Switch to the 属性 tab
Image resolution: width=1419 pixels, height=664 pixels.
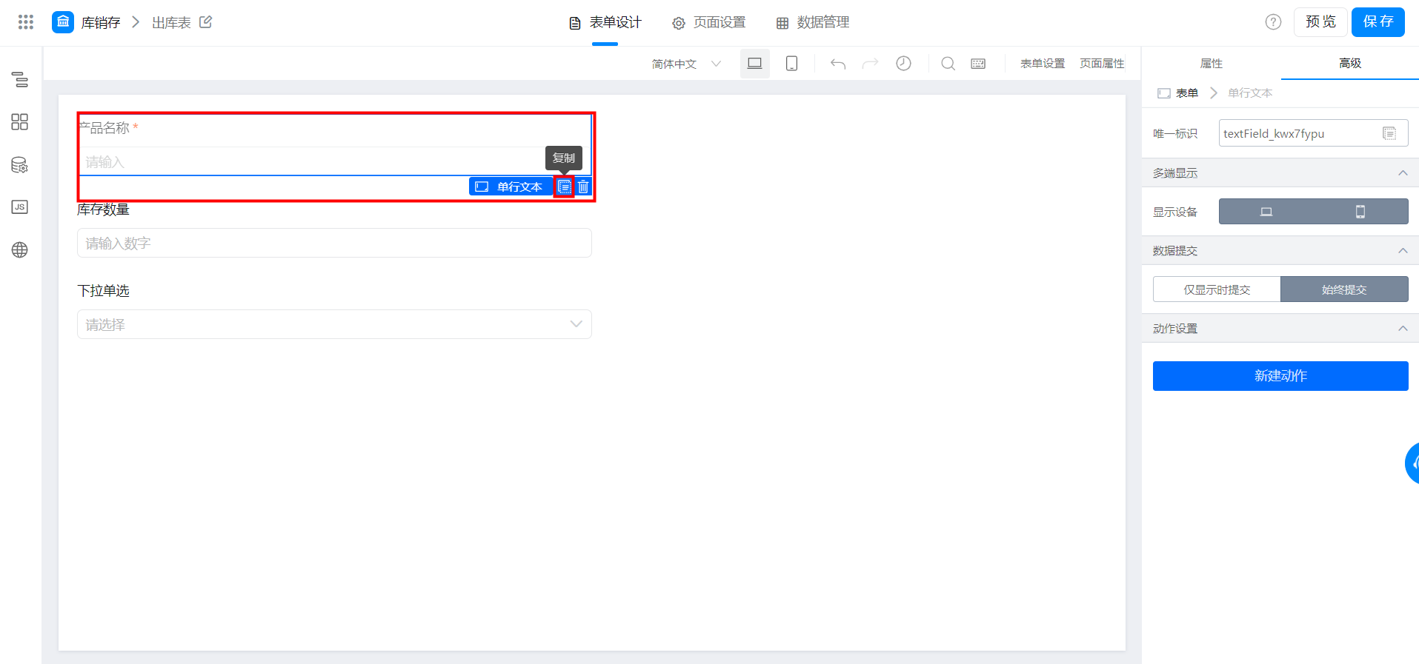[1211, 64]
